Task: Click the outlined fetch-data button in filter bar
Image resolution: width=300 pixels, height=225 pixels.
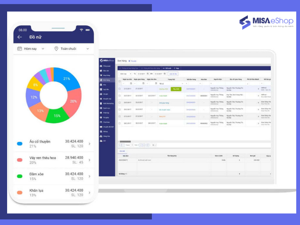Action: point(173,74)
